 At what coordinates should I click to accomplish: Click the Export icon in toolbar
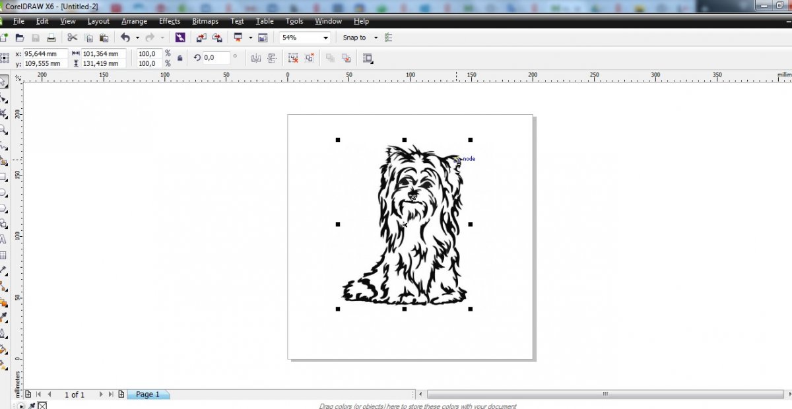(216, 38)
